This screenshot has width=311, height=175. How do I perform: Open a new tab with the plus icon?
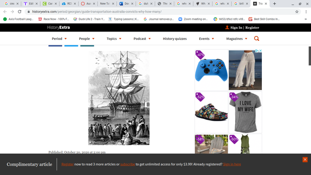click(275, 3)
